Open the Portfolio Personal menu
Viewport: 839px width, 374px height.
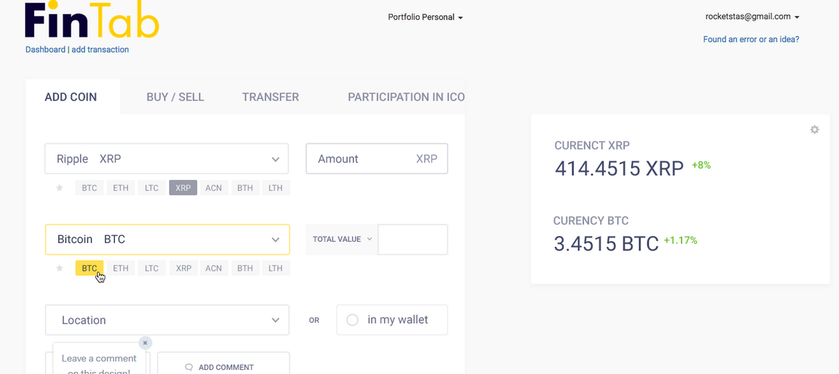click(425, 17)
